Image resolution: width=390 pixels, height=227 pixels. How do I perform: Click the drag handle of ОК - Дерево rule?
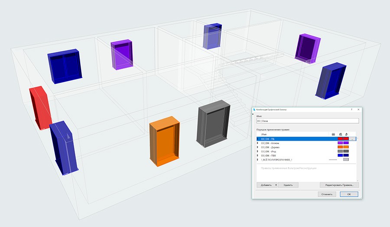point(258,147)
